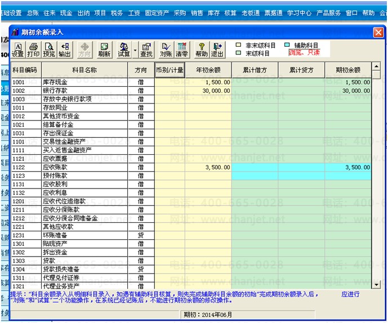
Task: Click the 末级科目 green legend swatch
Action: tap(238, 53)
